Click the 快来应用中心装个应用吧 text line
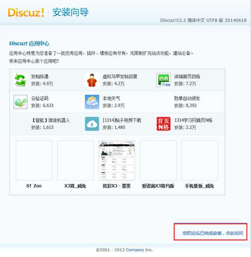251x257 pixels. tap(34, 61)
